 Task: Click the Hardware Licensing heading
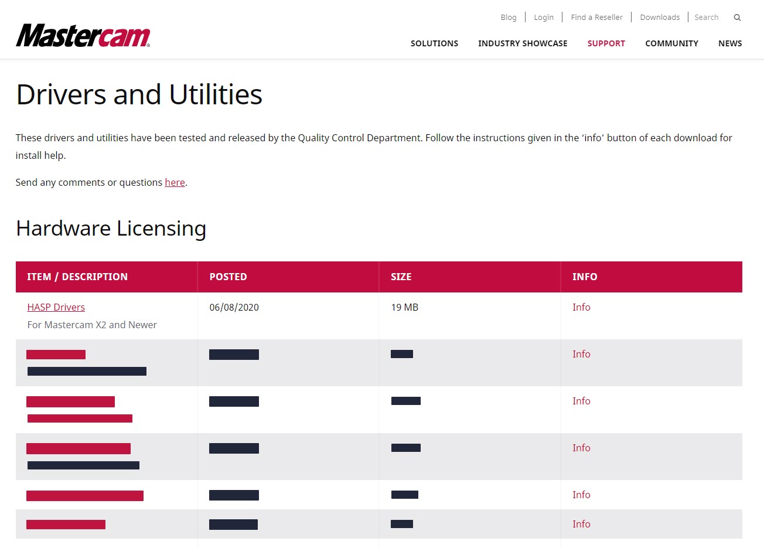[x=111, y=229]
